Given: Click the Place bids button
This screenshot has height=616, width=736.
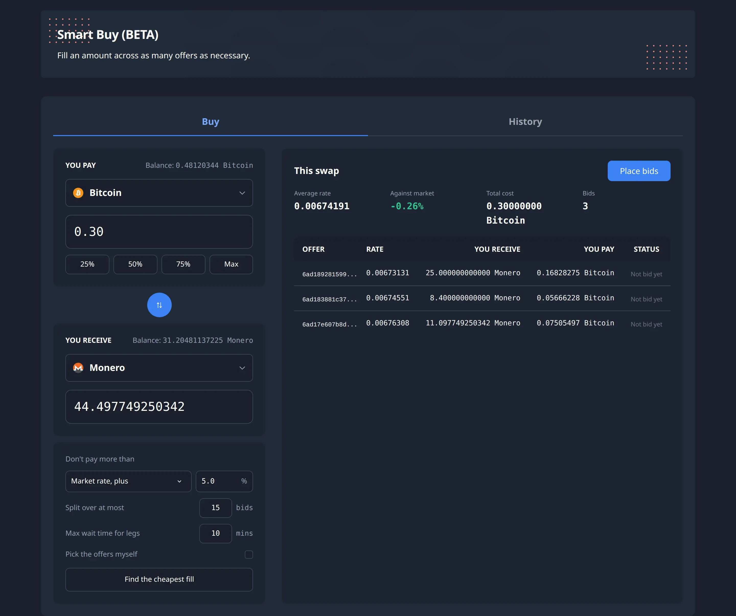Looking at the screenshot, I should tap(639, 171).
